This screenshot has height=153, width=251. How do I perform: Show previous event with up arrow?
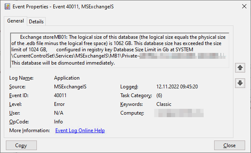240,68
